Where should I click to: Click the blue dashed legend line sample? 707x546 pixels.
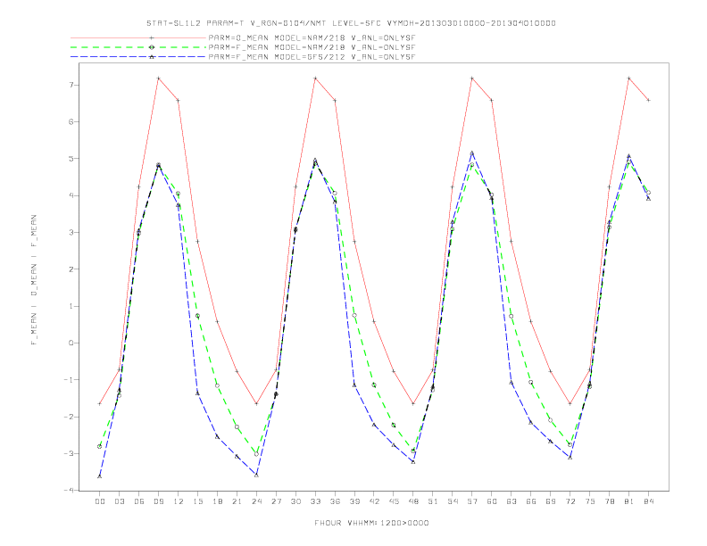click(138, 57)
